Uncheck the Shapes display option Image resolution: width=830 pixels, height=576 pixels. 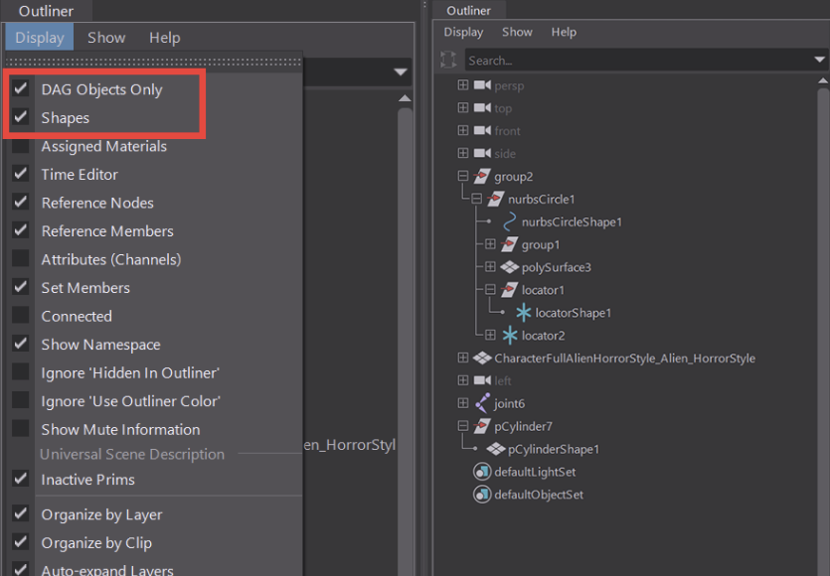point(21,117)
